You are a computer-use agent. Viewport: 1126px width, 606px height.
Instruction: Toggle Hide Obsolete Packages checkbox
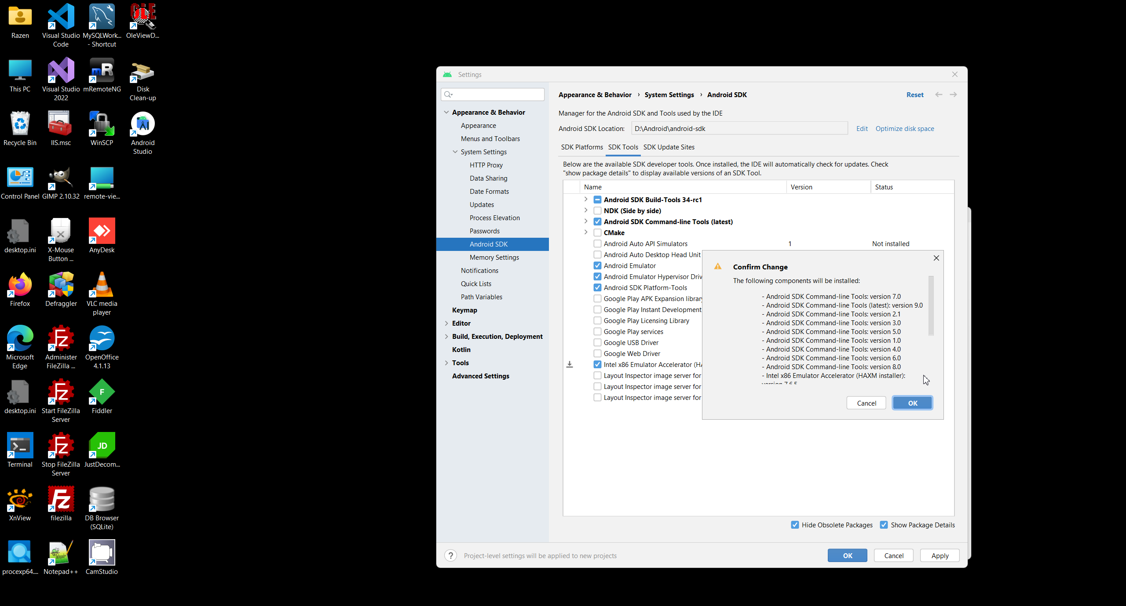795,525
